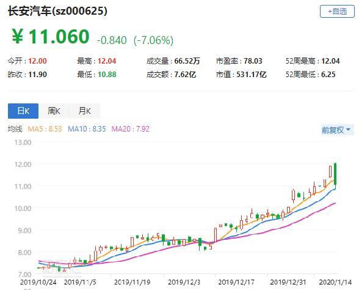Screen dimensions: 359x290
Task: Switch to the 周K weekly chart tab
Action: point(54,111)
